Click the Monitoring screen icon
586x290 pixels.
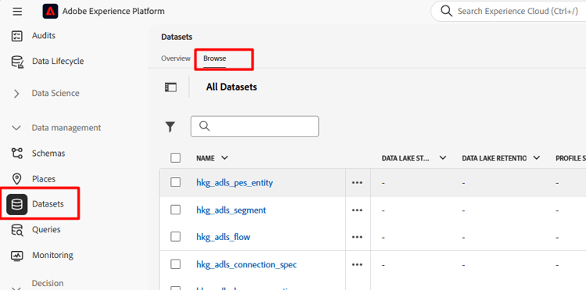coord(17,256)
